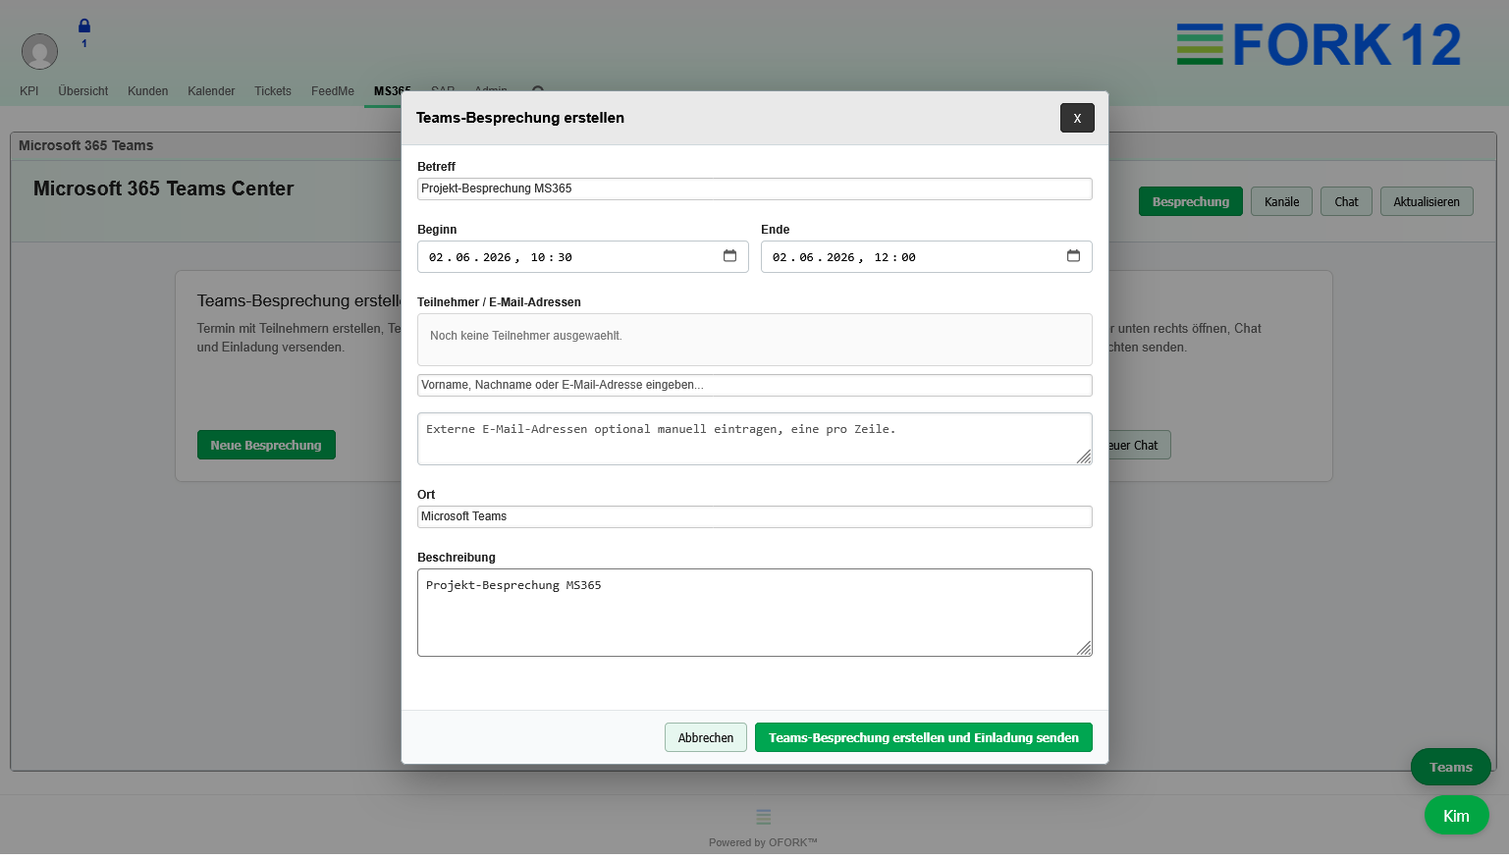Focus the Betreff input field
Viewport: 1509px width, 860px height.
755,188
